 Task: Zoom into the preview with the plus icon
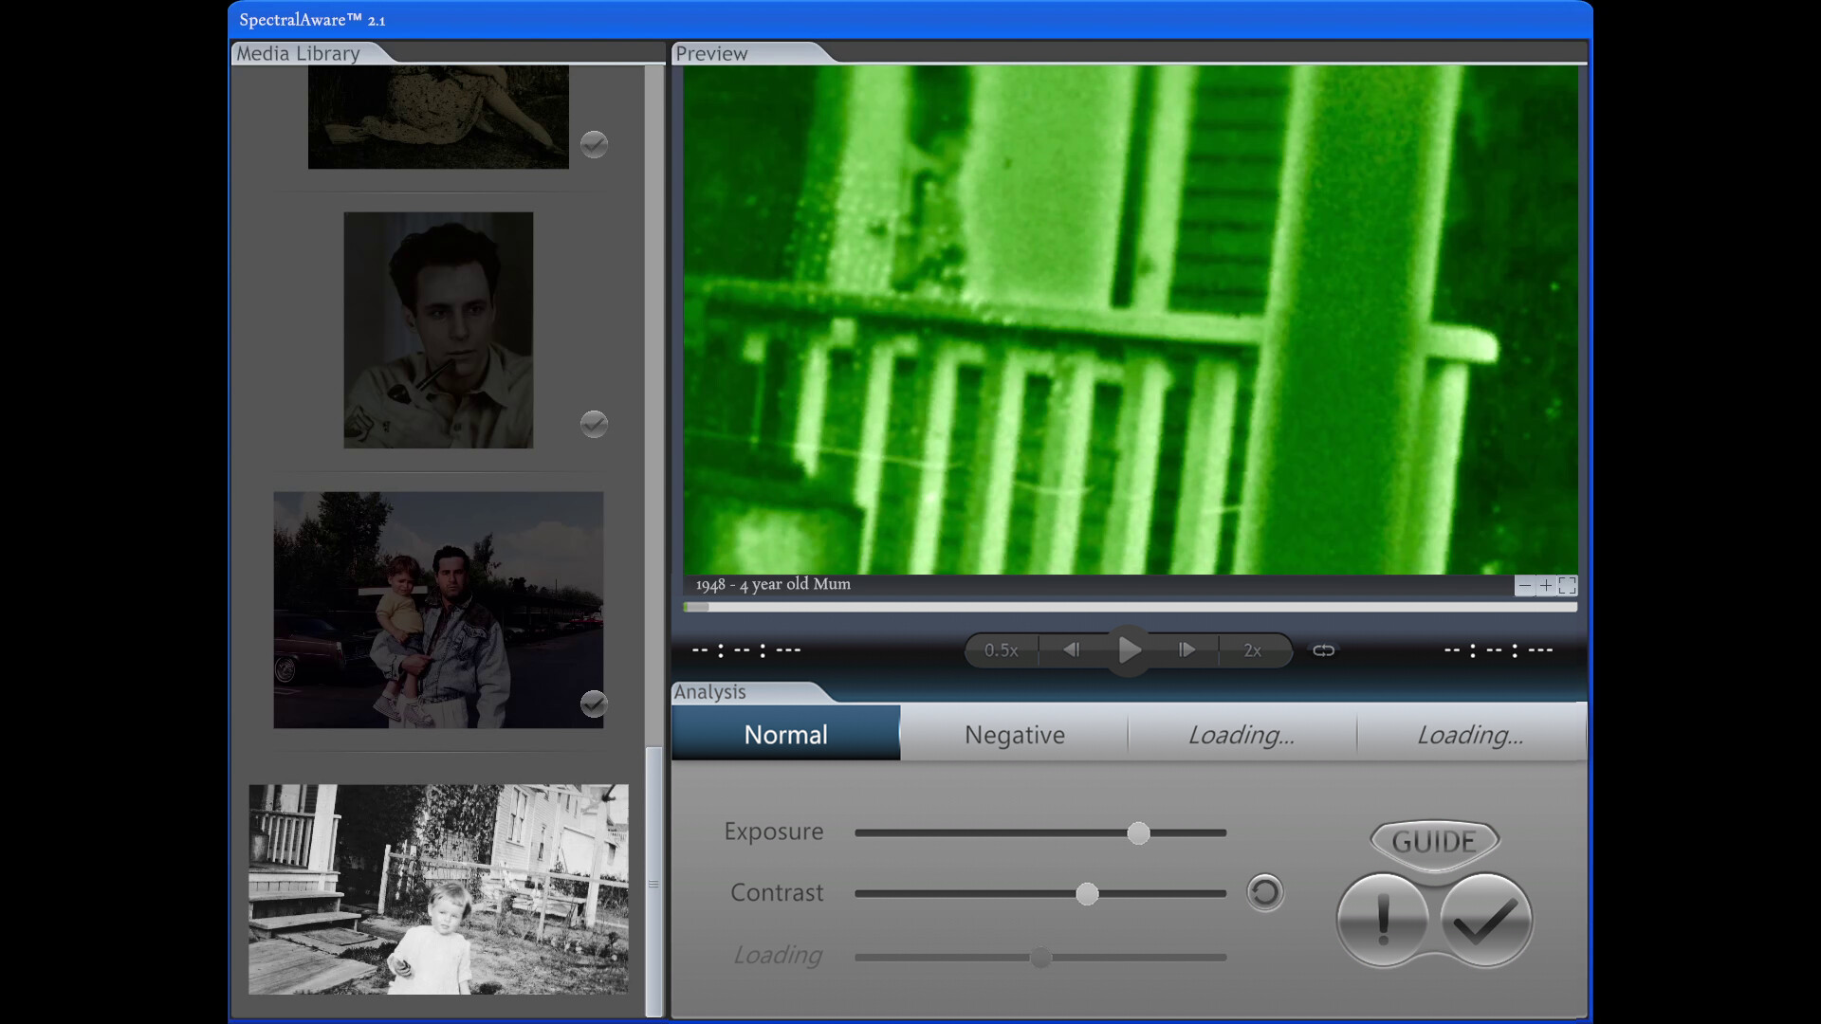click(x=1546, y=586)
